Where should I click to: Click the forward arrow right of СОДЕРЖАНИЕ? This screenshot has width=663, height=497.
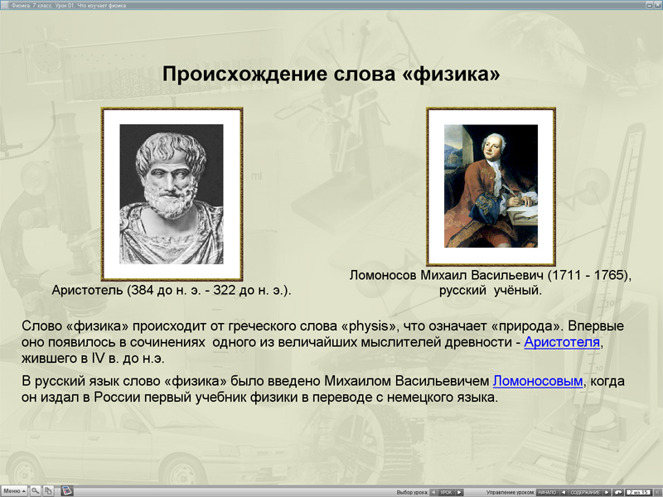(606, 490)
